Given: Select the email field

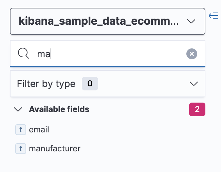Looking at the screenshot, I should click(x=39, y=129).
